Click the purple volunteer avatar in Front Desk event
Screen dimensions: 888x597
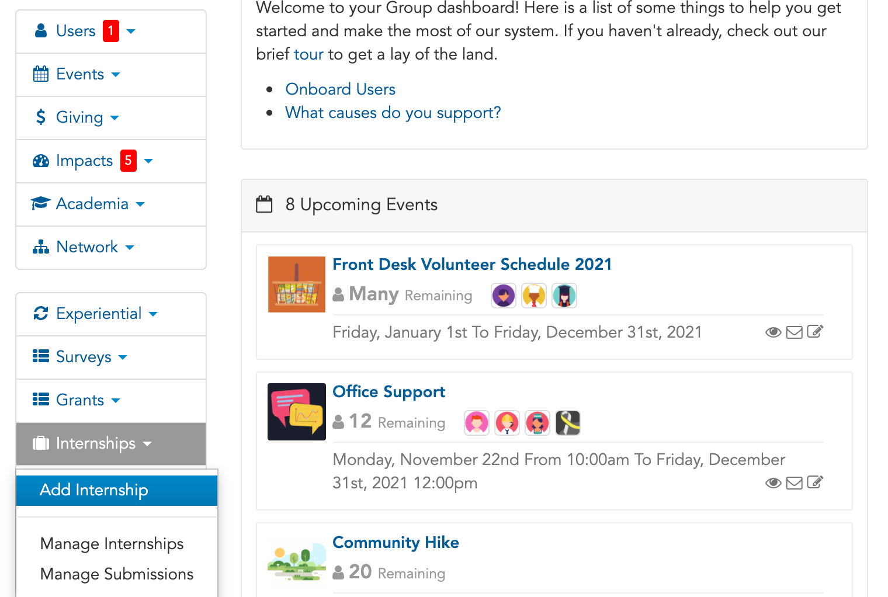(504, 296)
